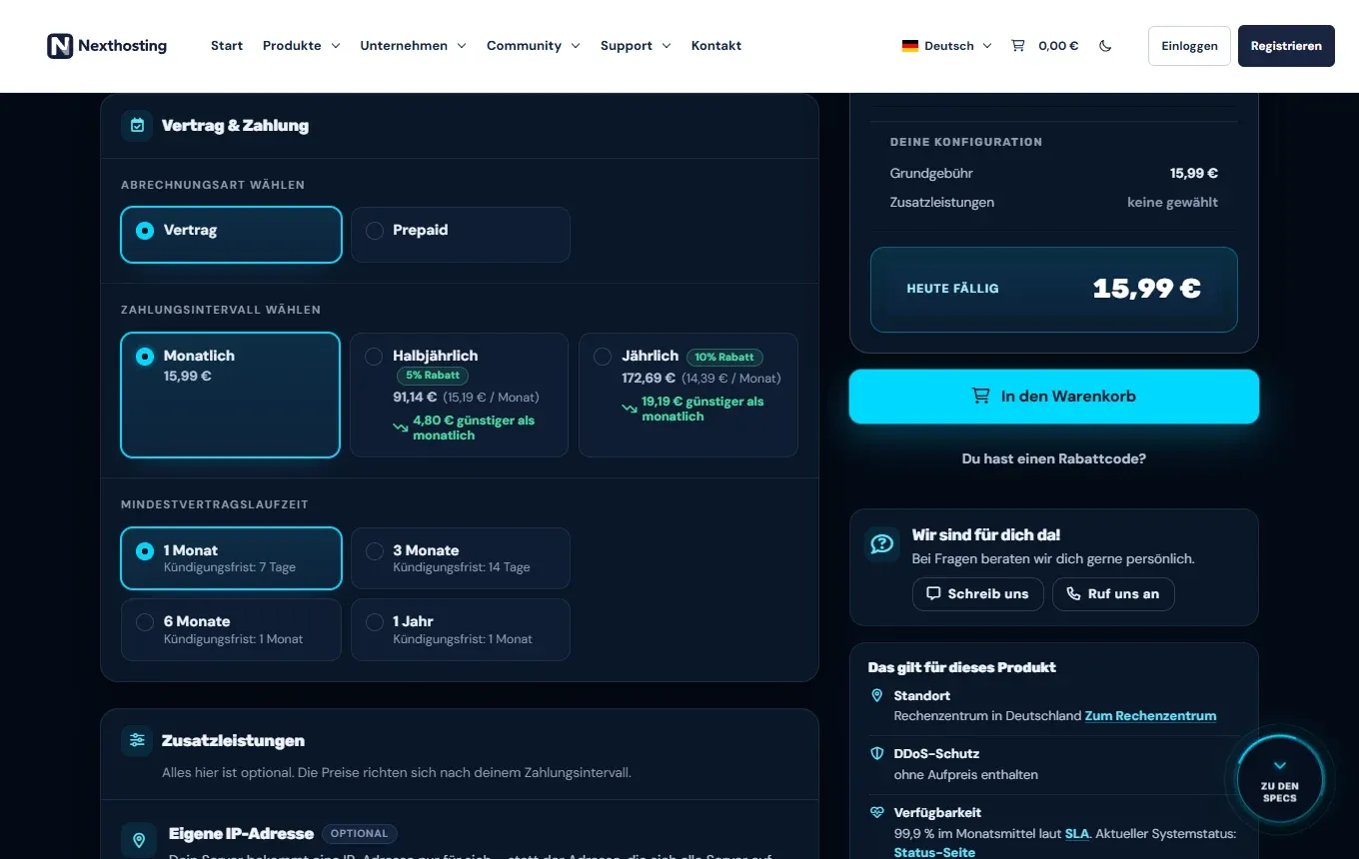Image resolution: width=1359 pixels, height=859 pixels.
Task: Click the Nexthosting logo icon
Action: click(60, 46)
